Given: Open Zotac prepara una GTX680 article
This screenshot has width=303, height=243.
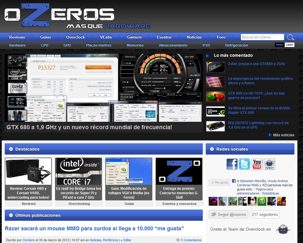Looking at the screenshot, I should coord(257,64).
